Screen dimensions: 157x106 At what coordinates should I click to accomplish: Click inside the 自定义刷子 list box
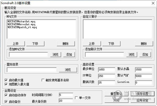(x=117, y=29)
